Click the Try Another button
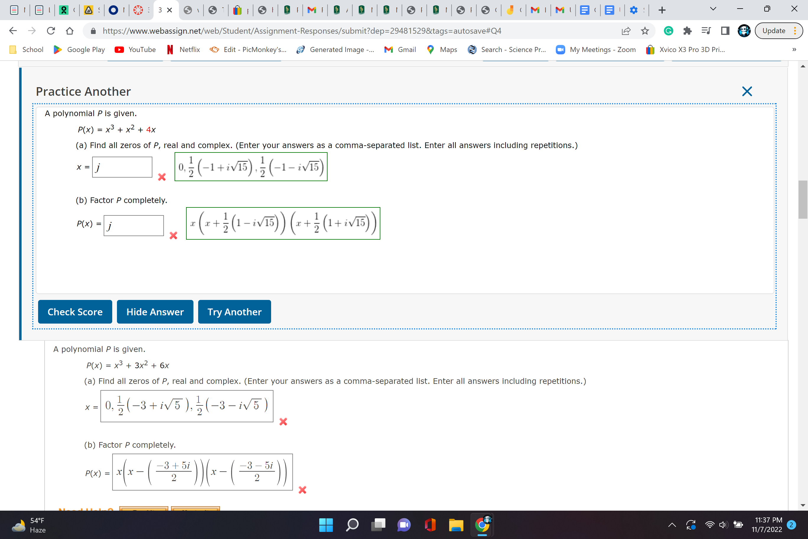The image size is (808, 539). point(234,312)
